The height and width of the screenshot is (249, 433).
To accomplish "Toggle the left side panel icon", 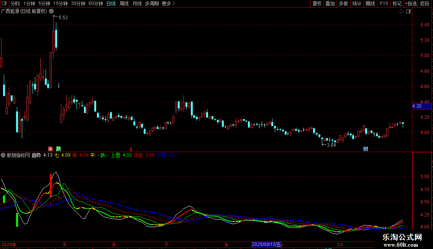I will [x=4, y=3].
